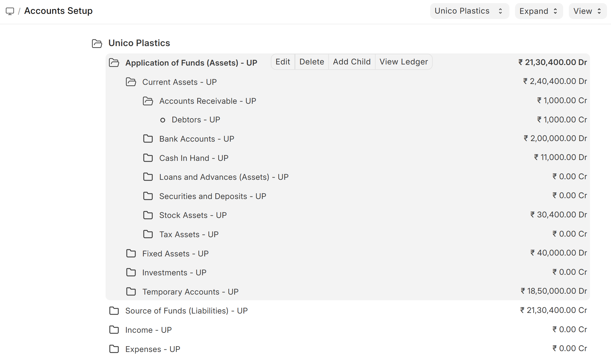Screen dimensions: 611x361
Task: Open the Expand level dropdown
Action: click(x=538, y=11)
